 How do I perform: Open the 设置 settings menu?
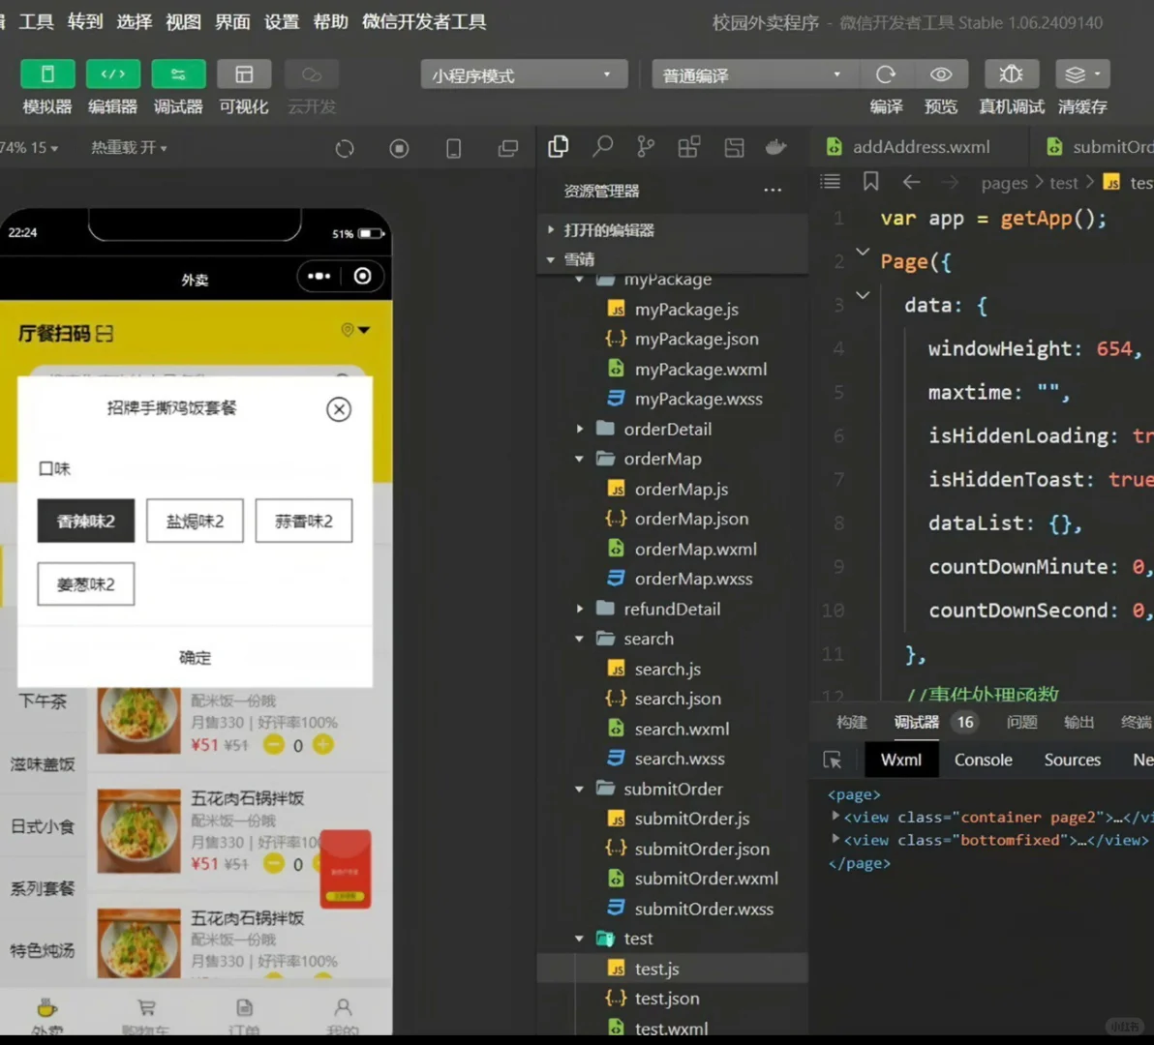(x=282, y=21)
